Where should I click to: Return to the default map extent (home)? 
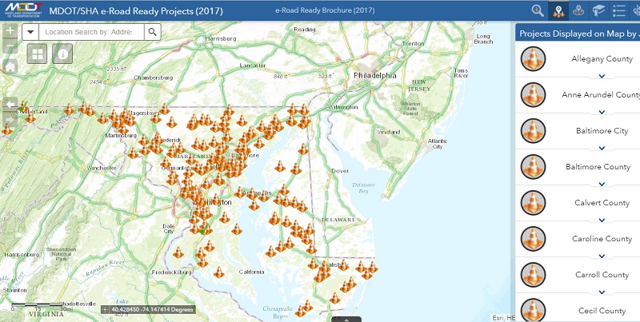pos(10,66)
